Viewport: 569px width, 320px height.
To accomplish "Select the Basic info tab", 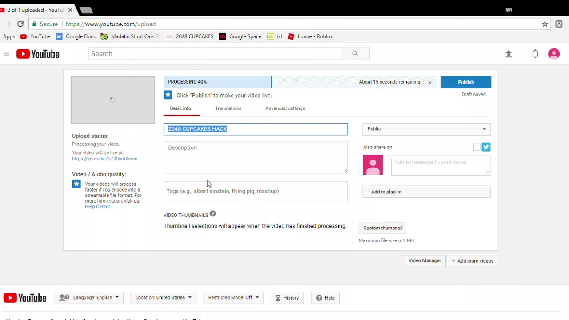I will point(181,108).
